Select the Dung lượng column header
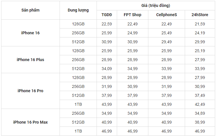The height and width of the screenshot is (136, 216). pos(78,10)
